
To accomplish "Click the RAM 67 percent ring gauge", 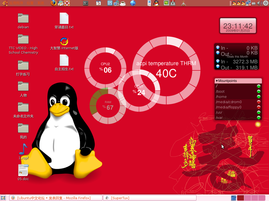I will point(108,106).
